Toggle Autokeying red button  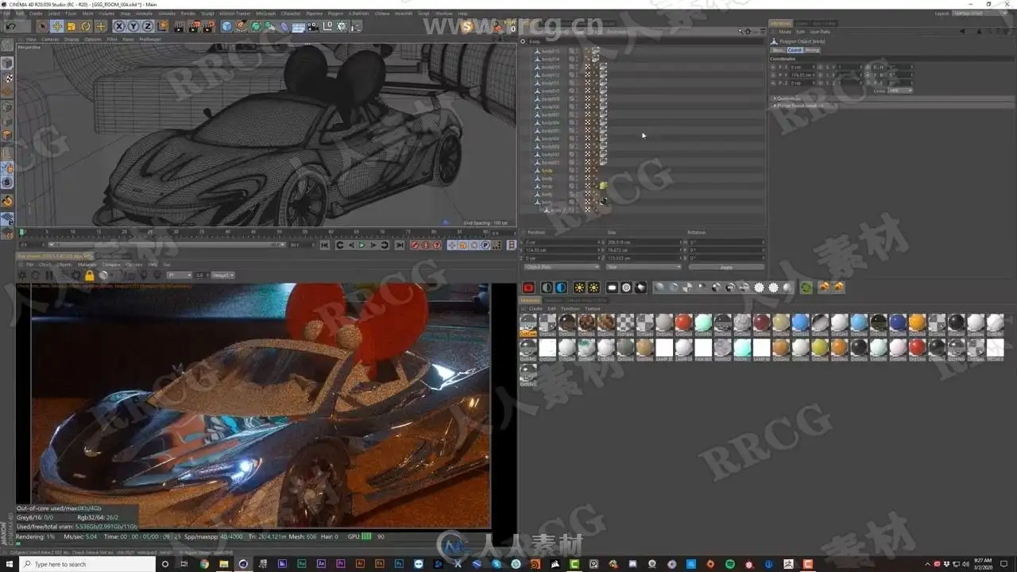pyautogui.click(x=426, y=245)
